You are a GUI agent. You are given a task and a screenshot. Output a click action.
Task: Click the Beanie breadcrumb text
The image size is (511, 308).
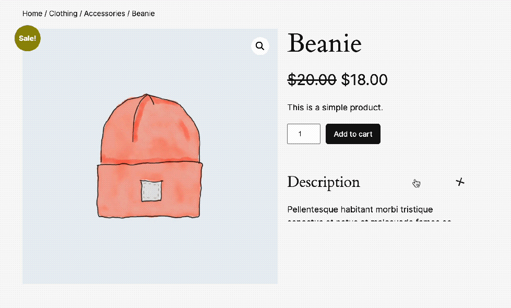coord(143,13)
